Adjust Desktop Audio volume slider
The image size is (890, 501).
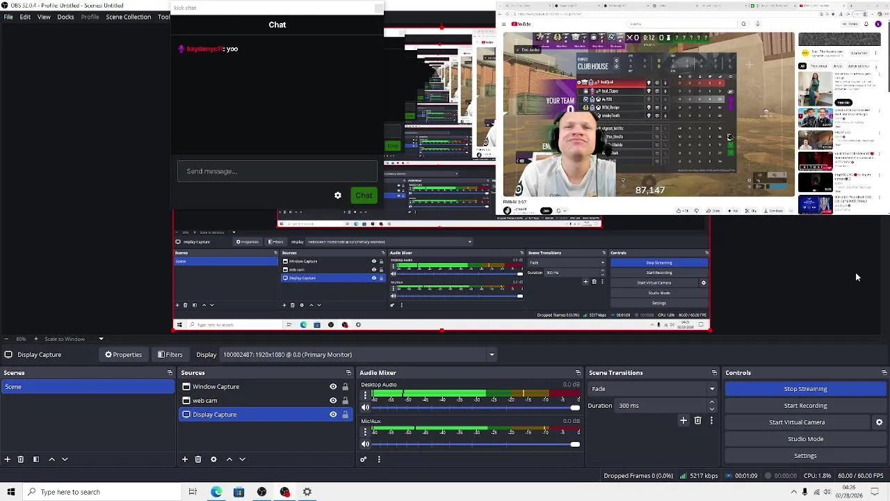coord(477,408)
